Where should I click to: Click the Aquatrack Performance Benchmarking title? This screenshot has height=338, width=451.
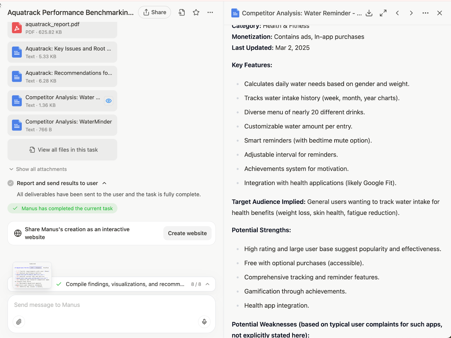click(x=70, y=12)
